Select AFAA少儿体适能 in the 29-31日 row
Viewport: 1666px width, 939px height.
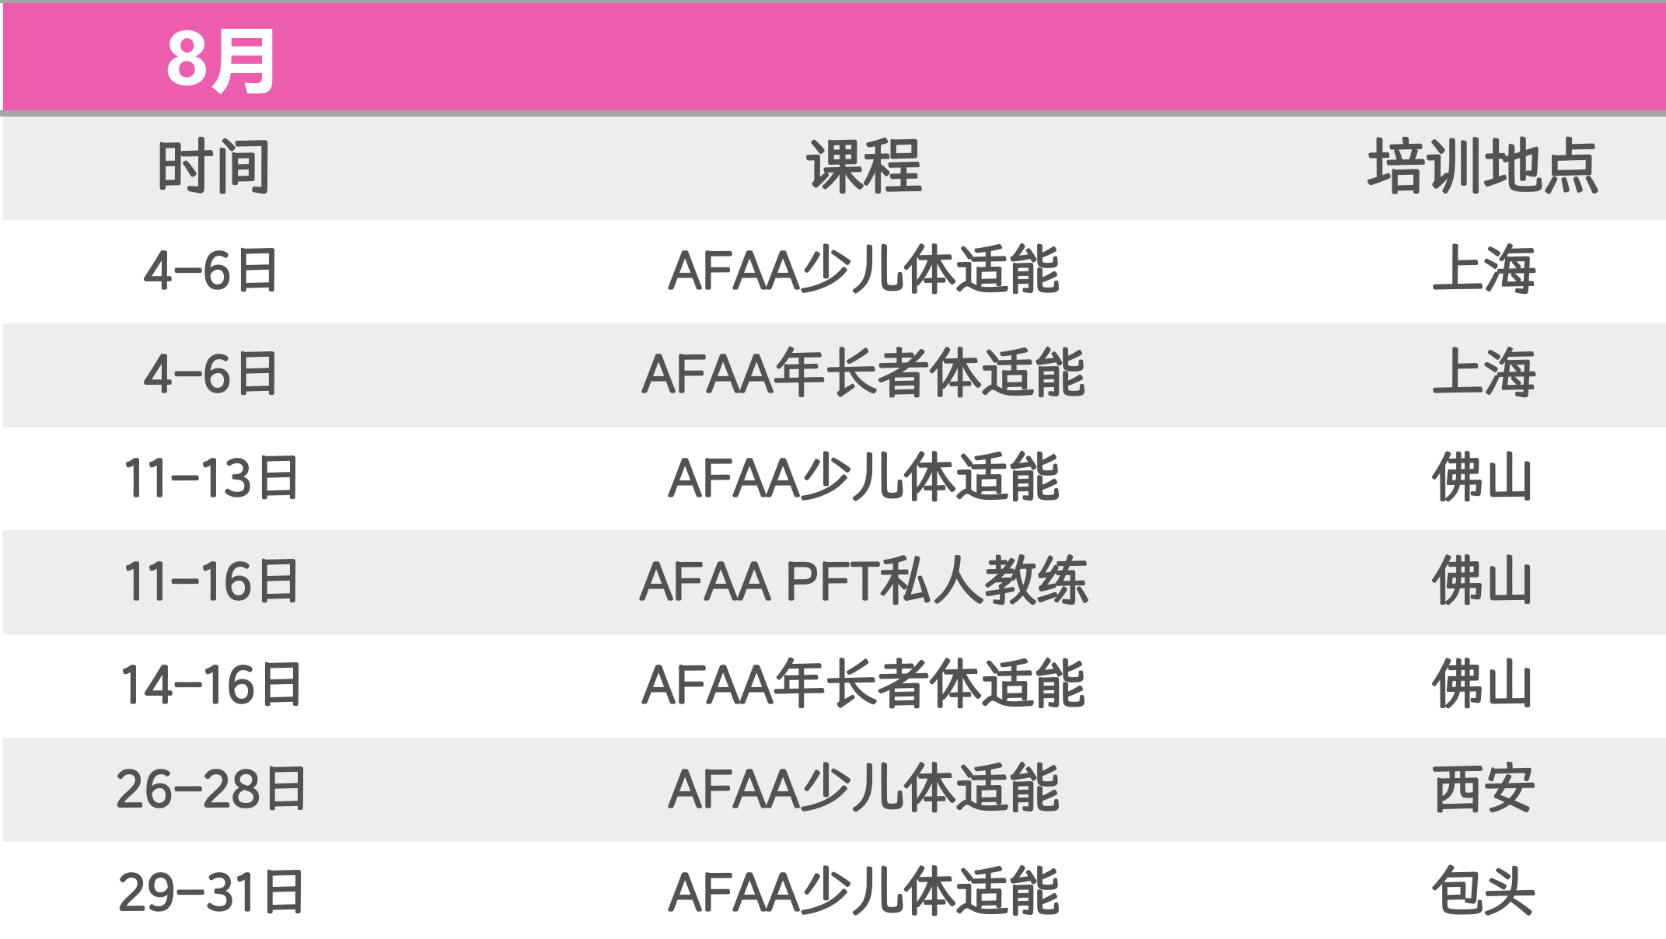coord(864,892)
